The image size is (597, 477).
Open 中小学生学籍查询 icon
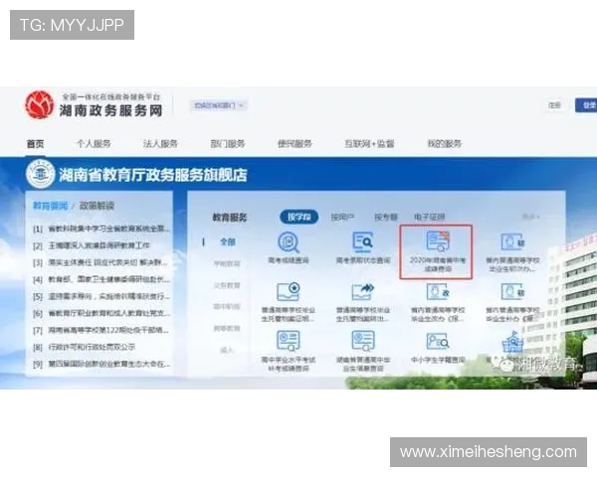tap(438, 341)
